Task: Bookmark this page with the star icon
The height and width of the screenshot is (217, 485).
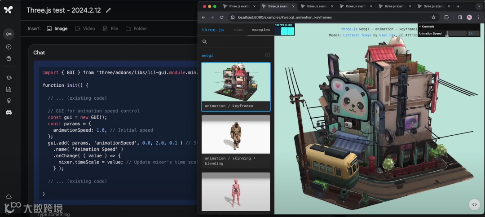Action: (433, 18)
